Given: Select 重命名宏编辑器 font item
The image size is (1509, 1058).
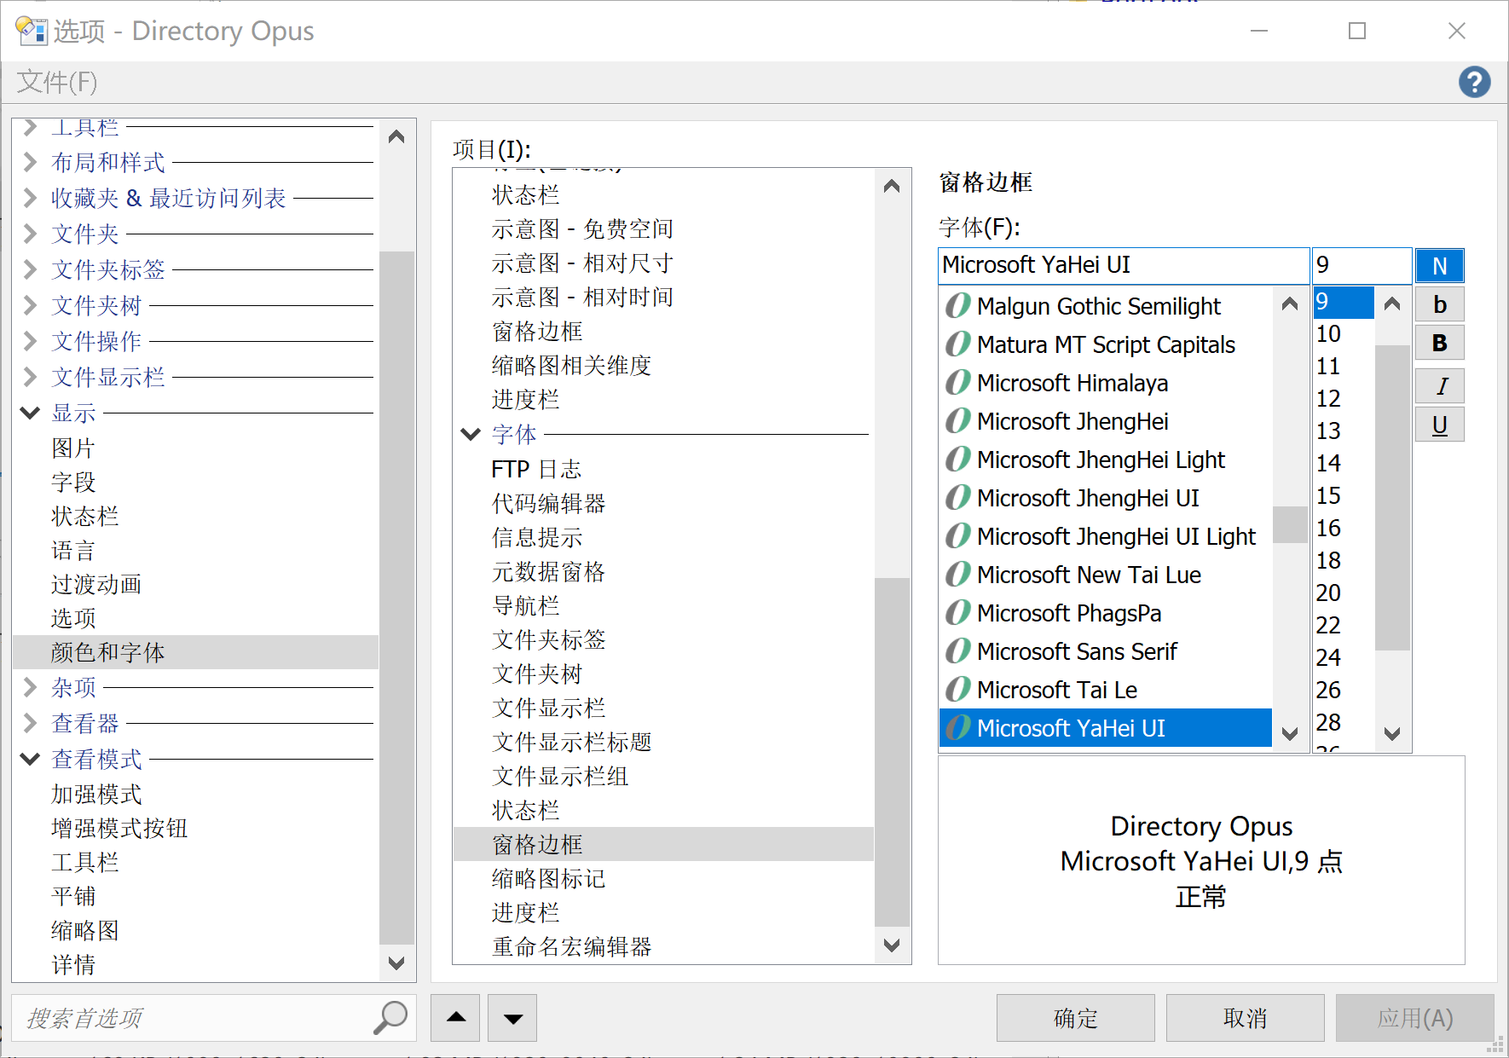Looking at the screenshot, I should click(x=571, y=946).
